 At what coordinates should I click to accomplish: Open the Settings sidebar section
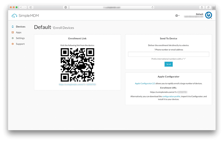(20, 38)
